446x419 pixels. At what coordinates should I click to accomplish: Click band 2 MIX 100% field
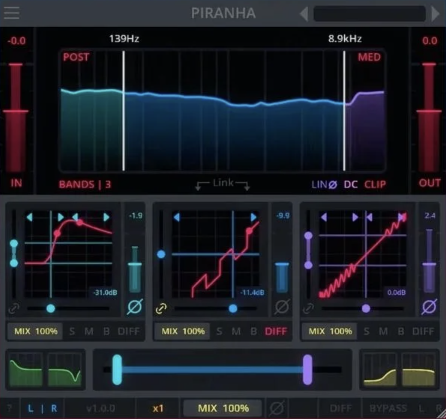coord(183,331)
